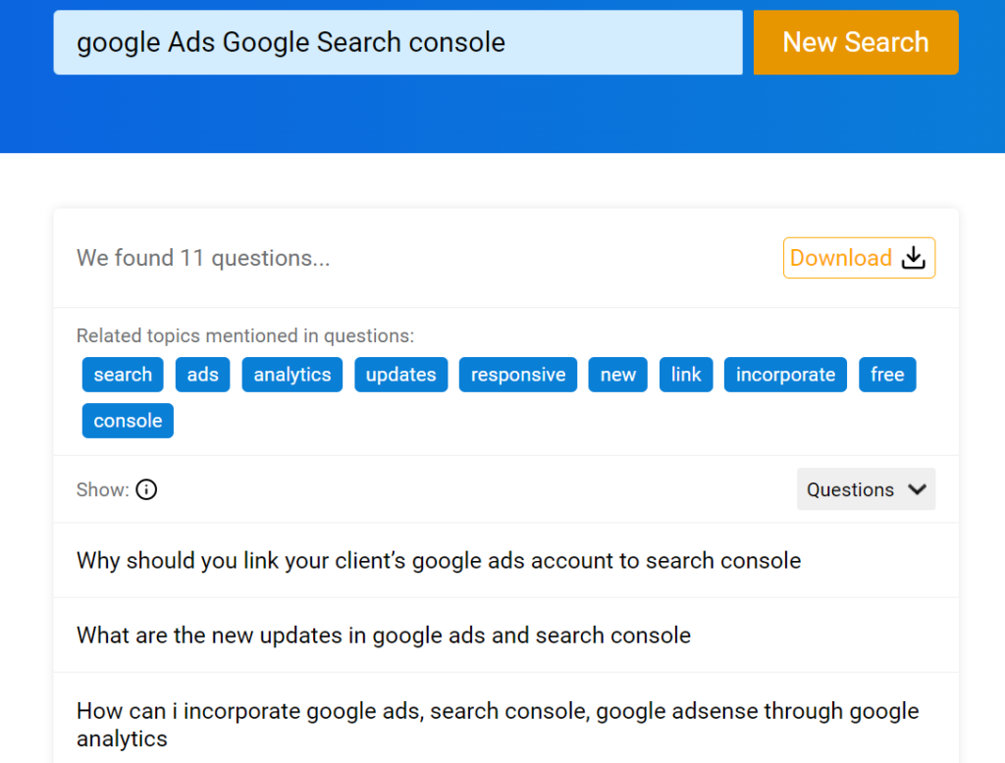1005x763 pixels.
Task: Click the 'We found 11 questions...' text
Action: pos(203,258)
